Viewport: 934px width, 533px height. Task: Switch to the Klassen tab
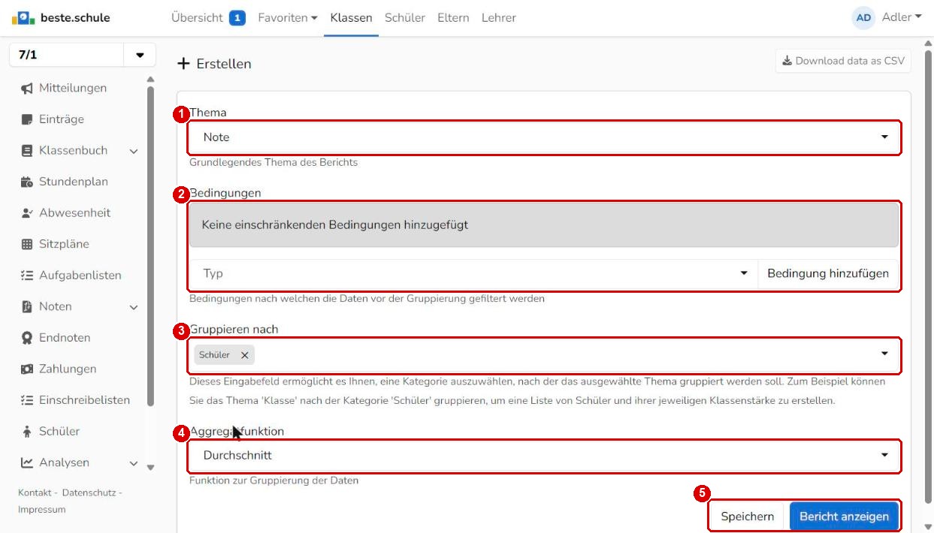pyautogui.click(x=351, y=17)
